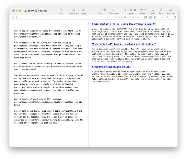This screenshot has height=159, width=187.
Task: Click the Zoom out magnifier icon
Action: click(95, 10)
